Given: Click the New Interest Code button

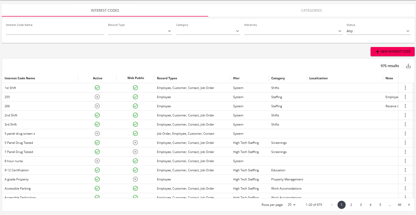Looking at the screenshot, I should point(392,52).
